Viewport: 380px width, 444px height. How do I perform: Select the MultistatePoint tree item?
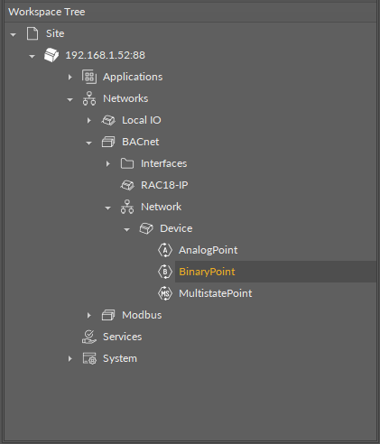215,293
